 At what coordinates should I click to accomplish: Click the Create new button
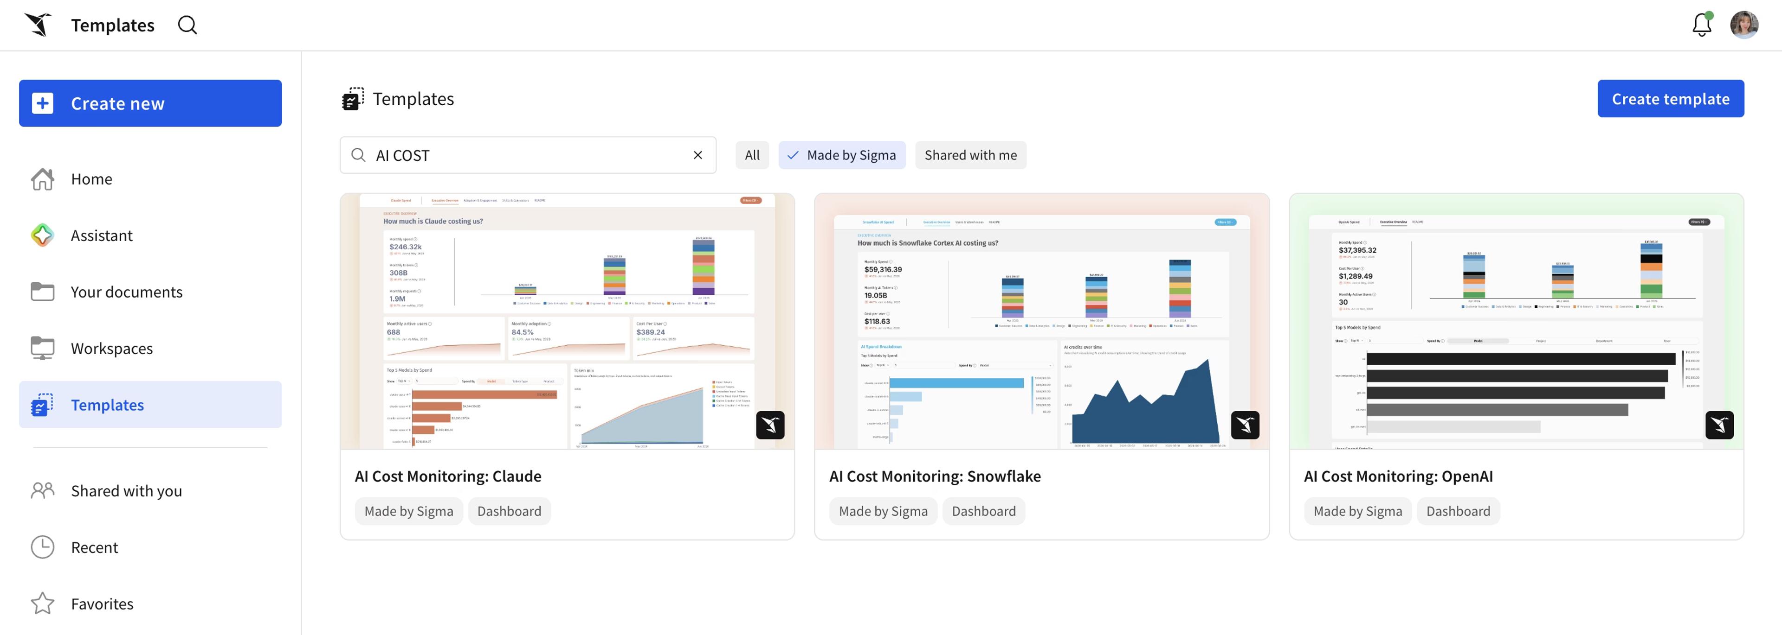(150, 103)
